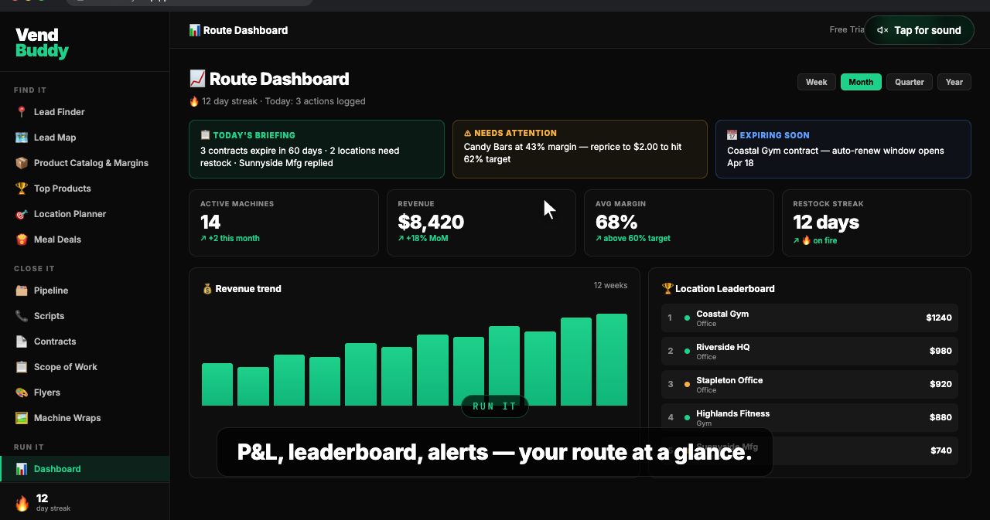990x520 pixels.
Task: Click the chart icon beside Route Dashboard heading
Action: pos(198,79)
